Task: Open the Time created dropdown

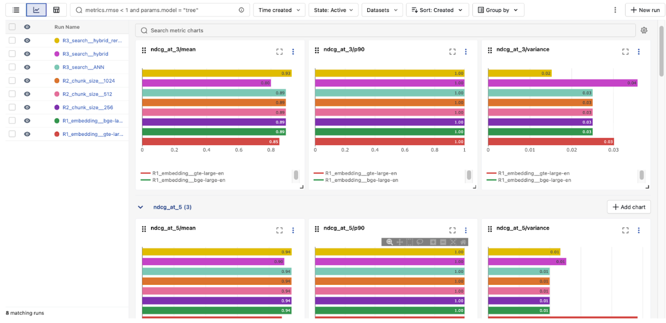Action: 279,10
